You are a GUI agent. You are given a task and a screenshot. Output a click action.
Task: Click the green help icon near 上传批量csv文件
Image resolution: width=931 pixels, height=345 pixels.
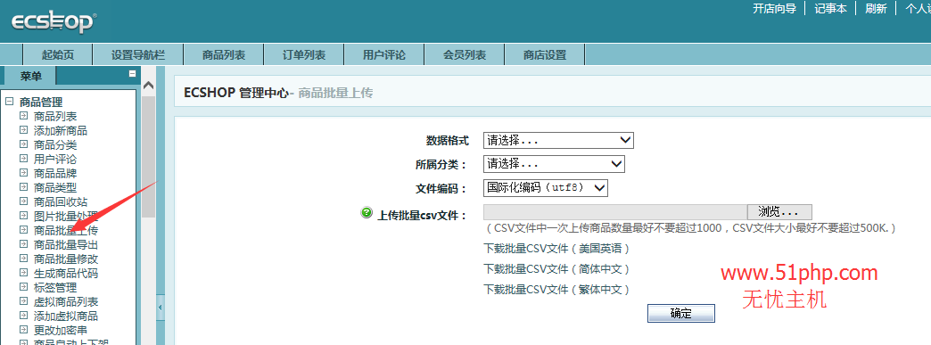click(x=367, y=212)
